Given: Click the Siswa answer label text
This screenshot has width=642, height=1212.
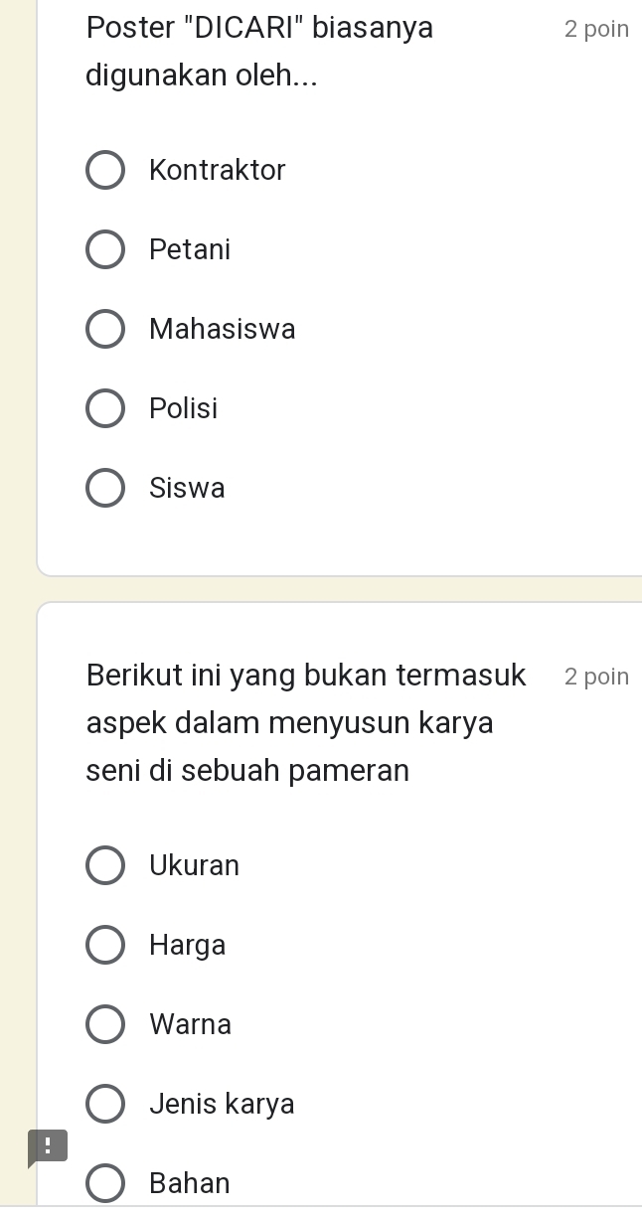Looking at the screenshot, I should pyautogui.click(x=188, y=488).
